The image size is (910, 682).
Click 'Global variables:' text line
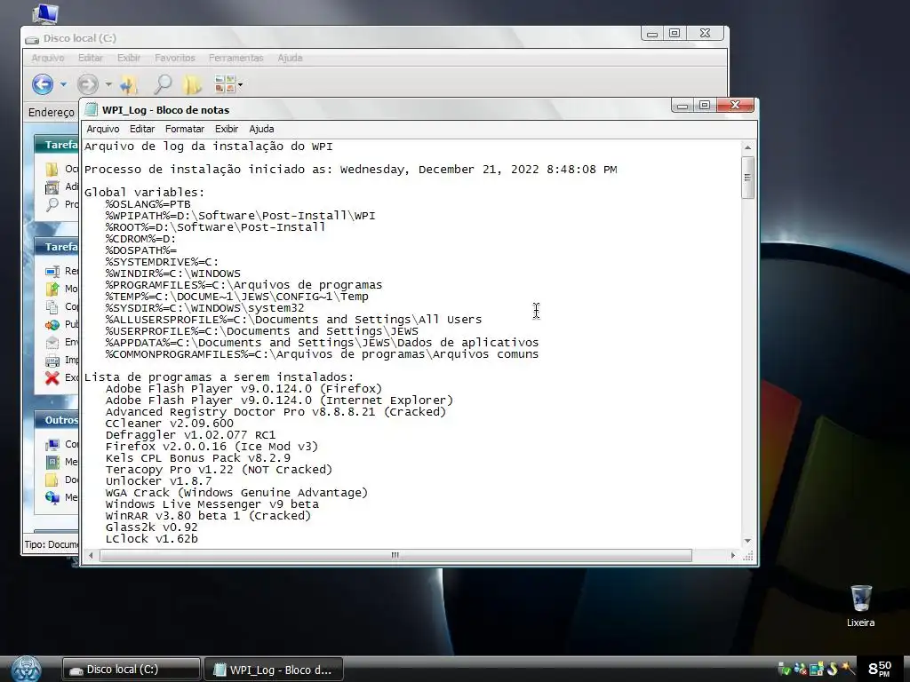coord(145,193)
